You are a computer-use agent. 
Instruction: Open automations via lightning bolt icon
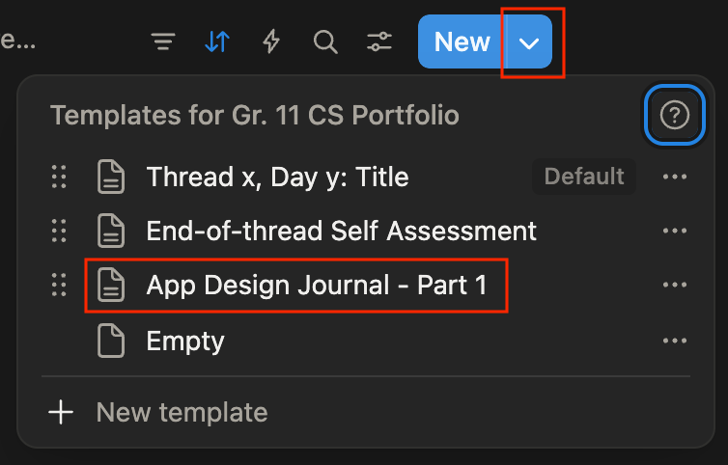(271, 42)
